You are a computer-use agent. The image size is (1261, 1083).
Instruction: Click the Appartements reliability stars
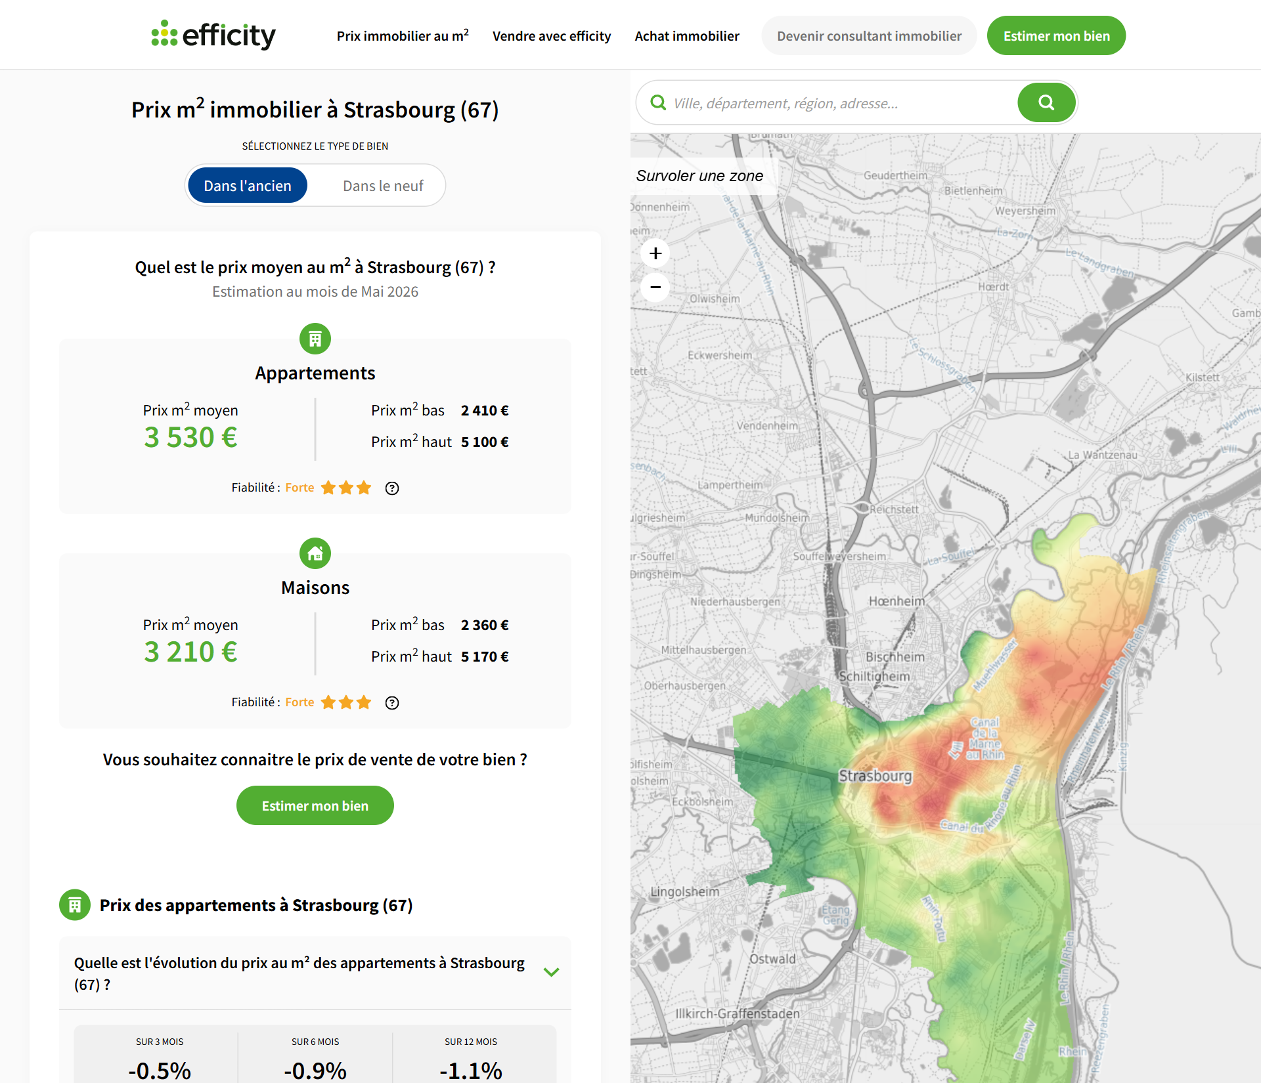[346, 488]
